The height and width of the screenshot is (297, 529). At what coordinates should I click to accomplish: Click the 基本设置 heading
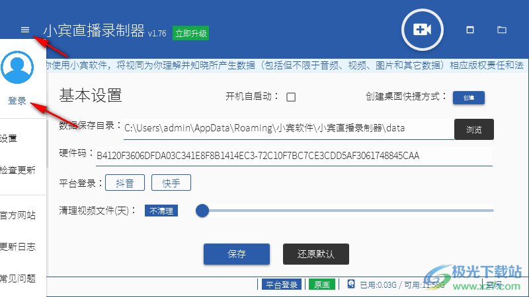point(91,95)
